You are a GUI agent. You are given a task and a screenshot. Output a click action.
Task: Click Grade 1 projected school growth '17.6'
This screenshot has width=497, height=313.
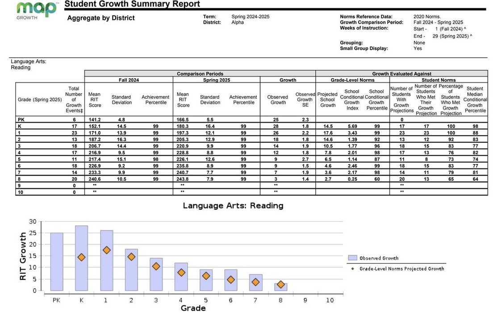point(328,133)
